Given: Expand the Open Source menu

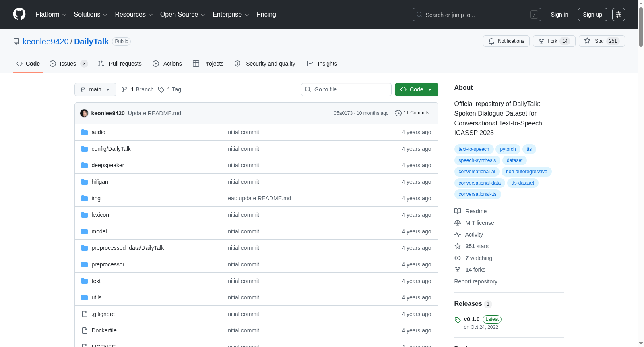Looking at the screenshot, I should (x=183, y=15).
